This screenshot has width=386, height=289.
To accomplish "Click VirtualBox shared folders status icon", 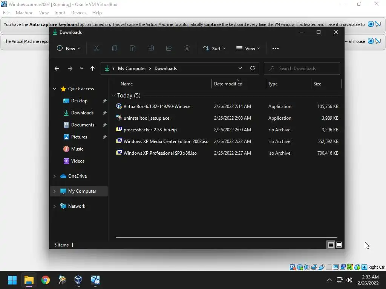I will point(328,267).
